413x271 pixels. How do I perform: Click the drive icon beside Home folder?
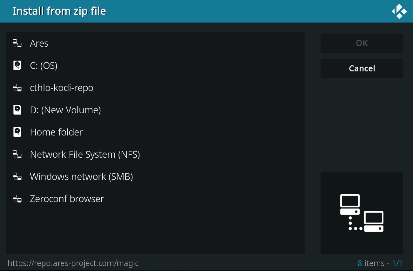pos(17,132)
